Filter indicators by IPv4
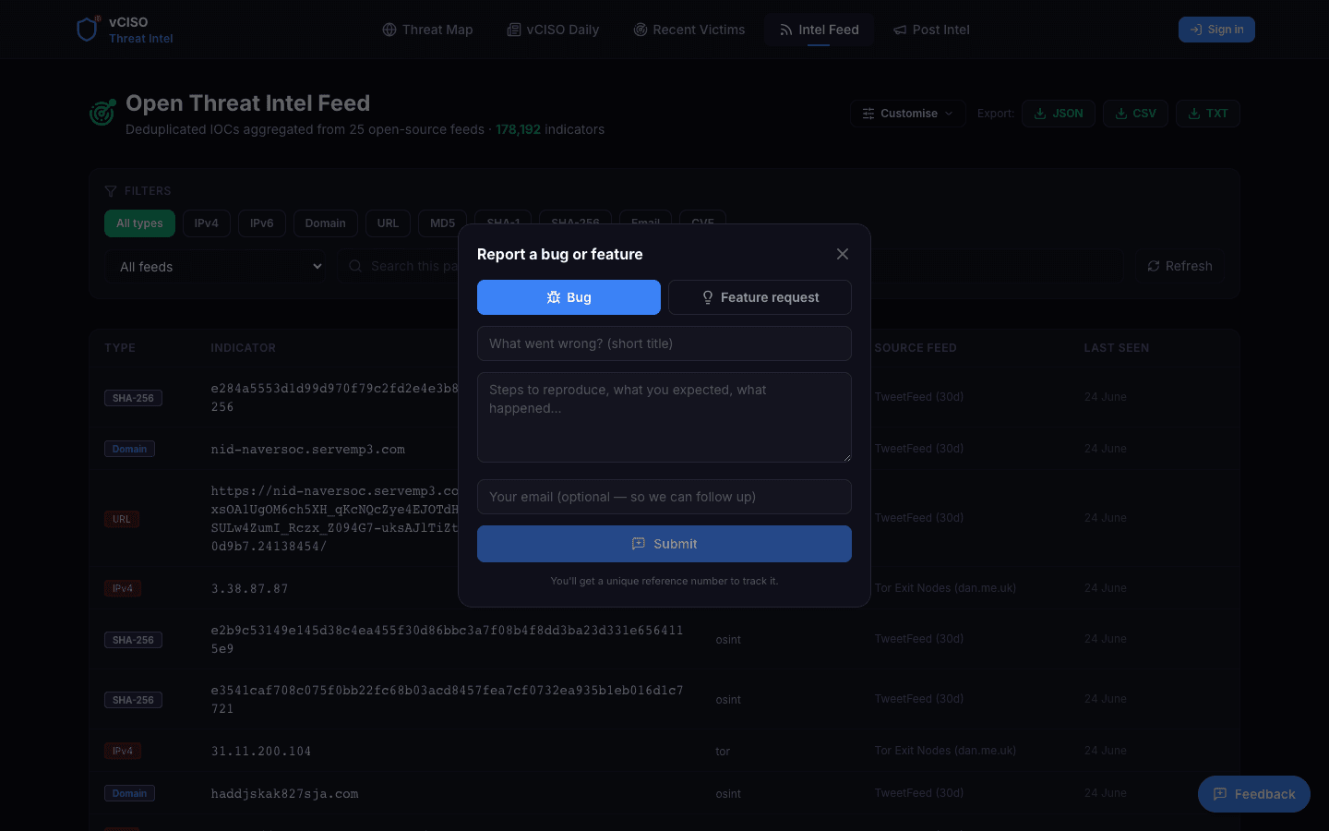 [x=207, y=223]
